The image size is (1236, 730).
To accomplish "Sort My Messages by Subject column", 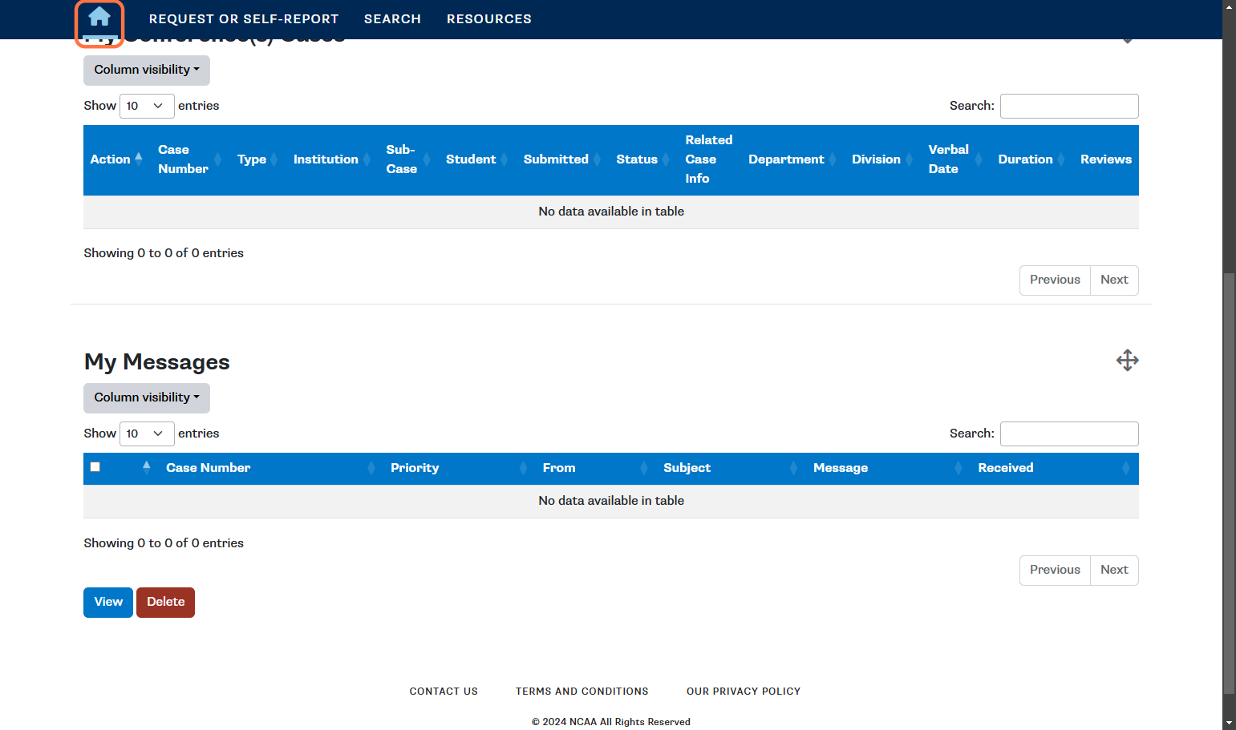I will (x=731, y=468).
